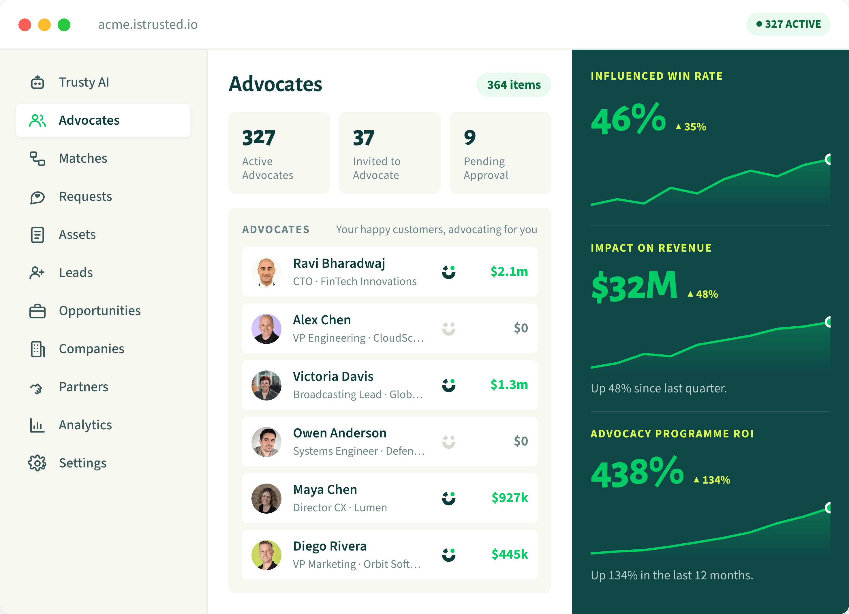Click the Assets document icon
This screenshot has width=849, height=614.
[x=37, y=235]
